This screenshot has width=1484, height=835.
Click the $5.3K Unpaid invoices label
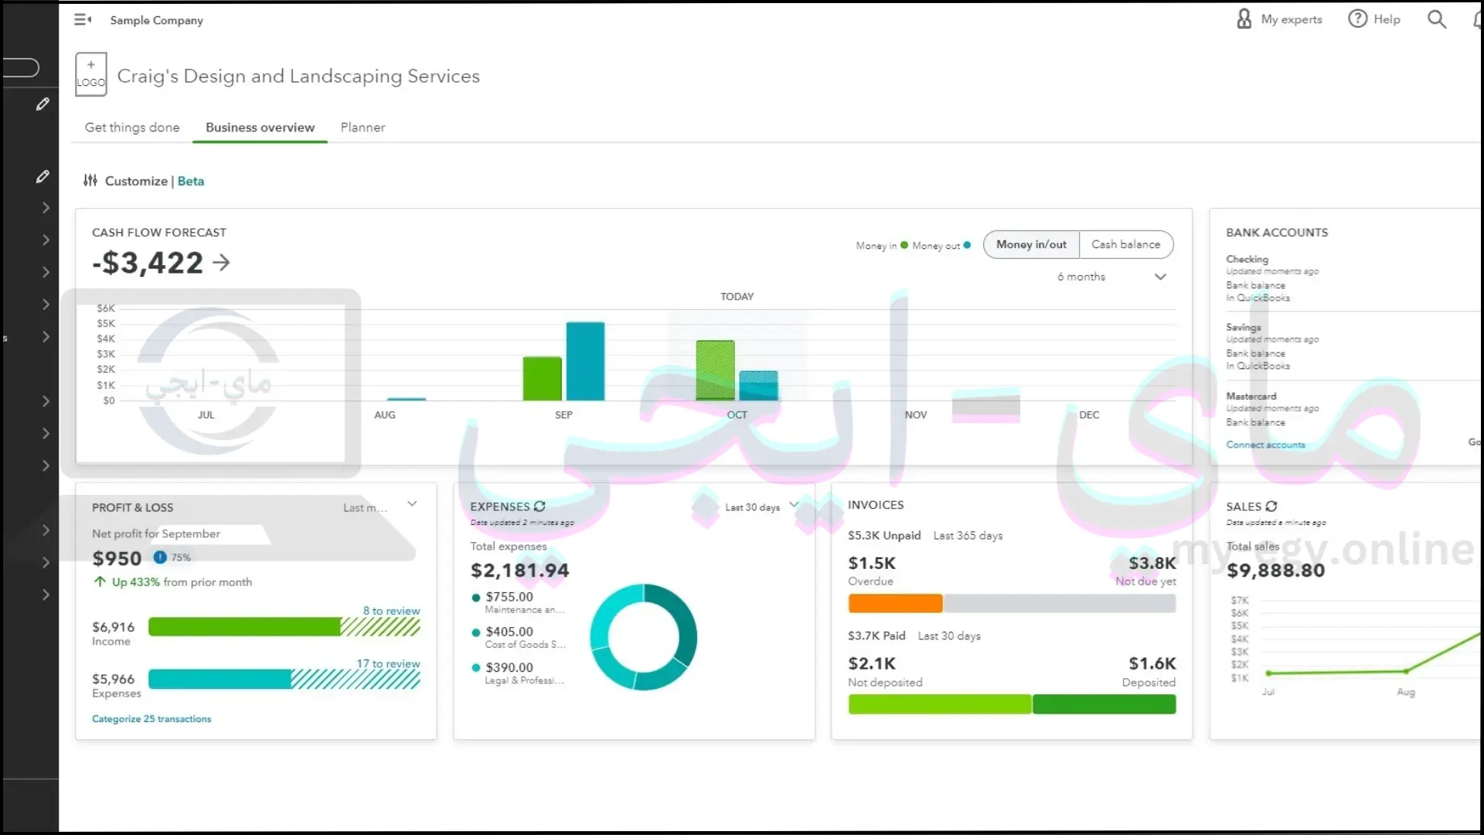pos(884,536)
